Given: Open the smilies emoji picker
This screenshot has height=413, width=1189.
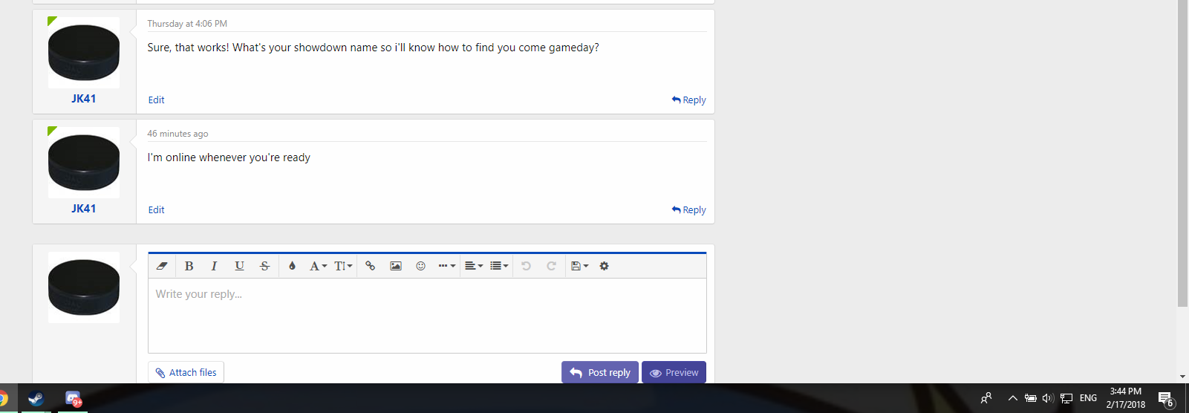Looking at the screenshot, I should click(x=420, y=266).
